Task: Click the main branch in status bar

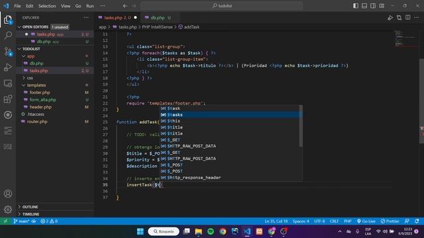Action: point(22,221)
